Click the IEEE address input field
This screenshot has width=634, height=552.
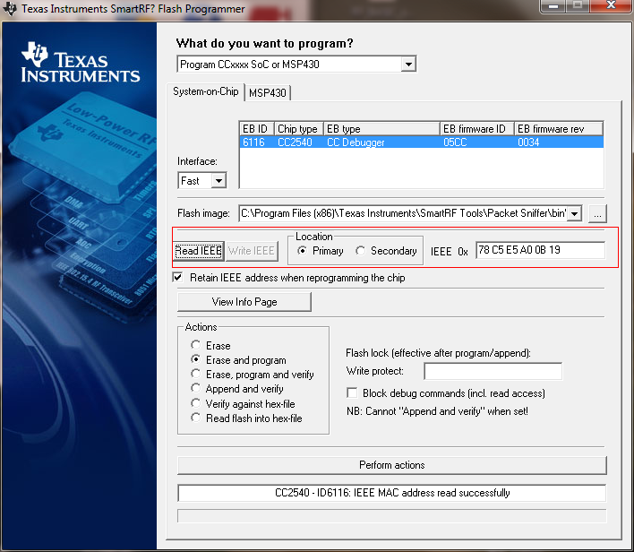point(540,250)
